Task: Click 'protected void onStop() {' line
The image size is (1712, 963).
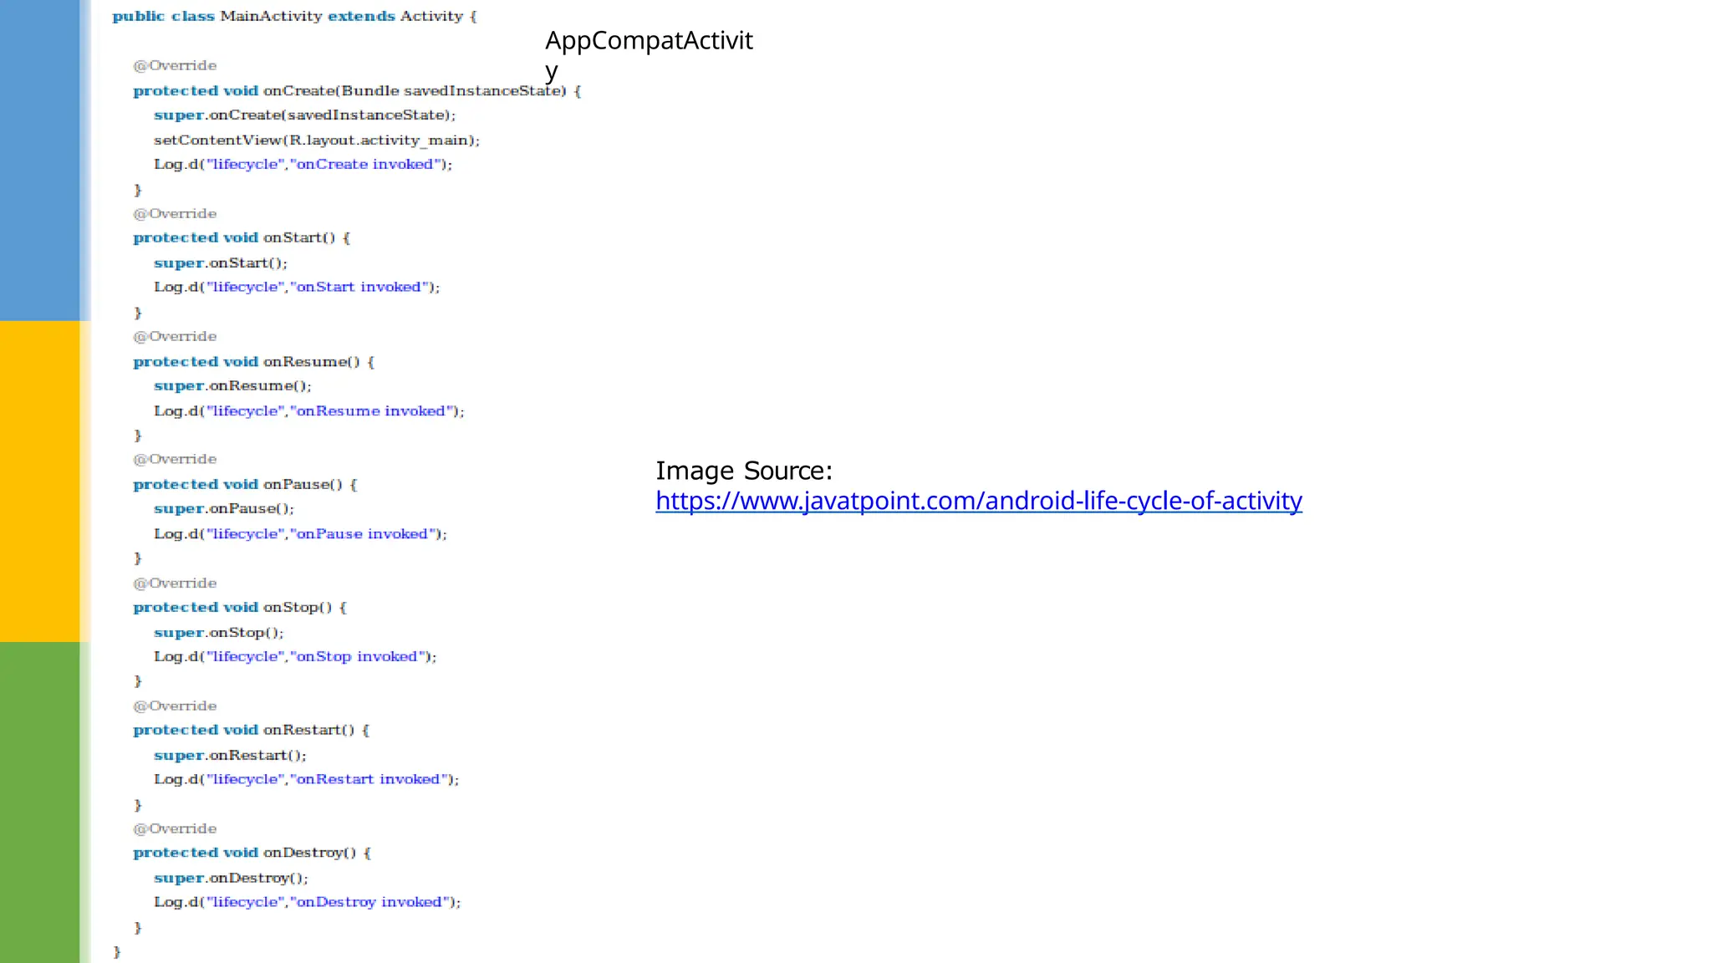Action: click(x=240, y=607)
